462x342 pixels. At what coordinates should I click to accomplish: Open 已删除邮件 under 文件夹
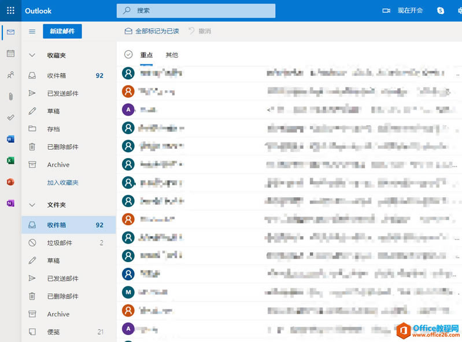(x=68, y=296)
